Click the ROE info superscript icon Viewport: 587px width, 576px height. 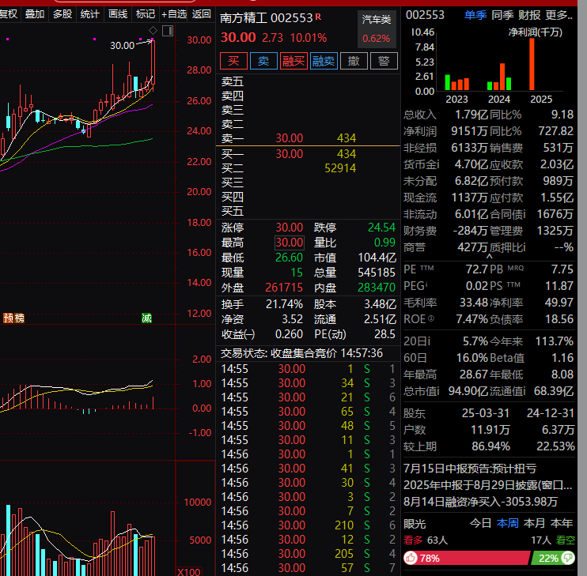431,318
